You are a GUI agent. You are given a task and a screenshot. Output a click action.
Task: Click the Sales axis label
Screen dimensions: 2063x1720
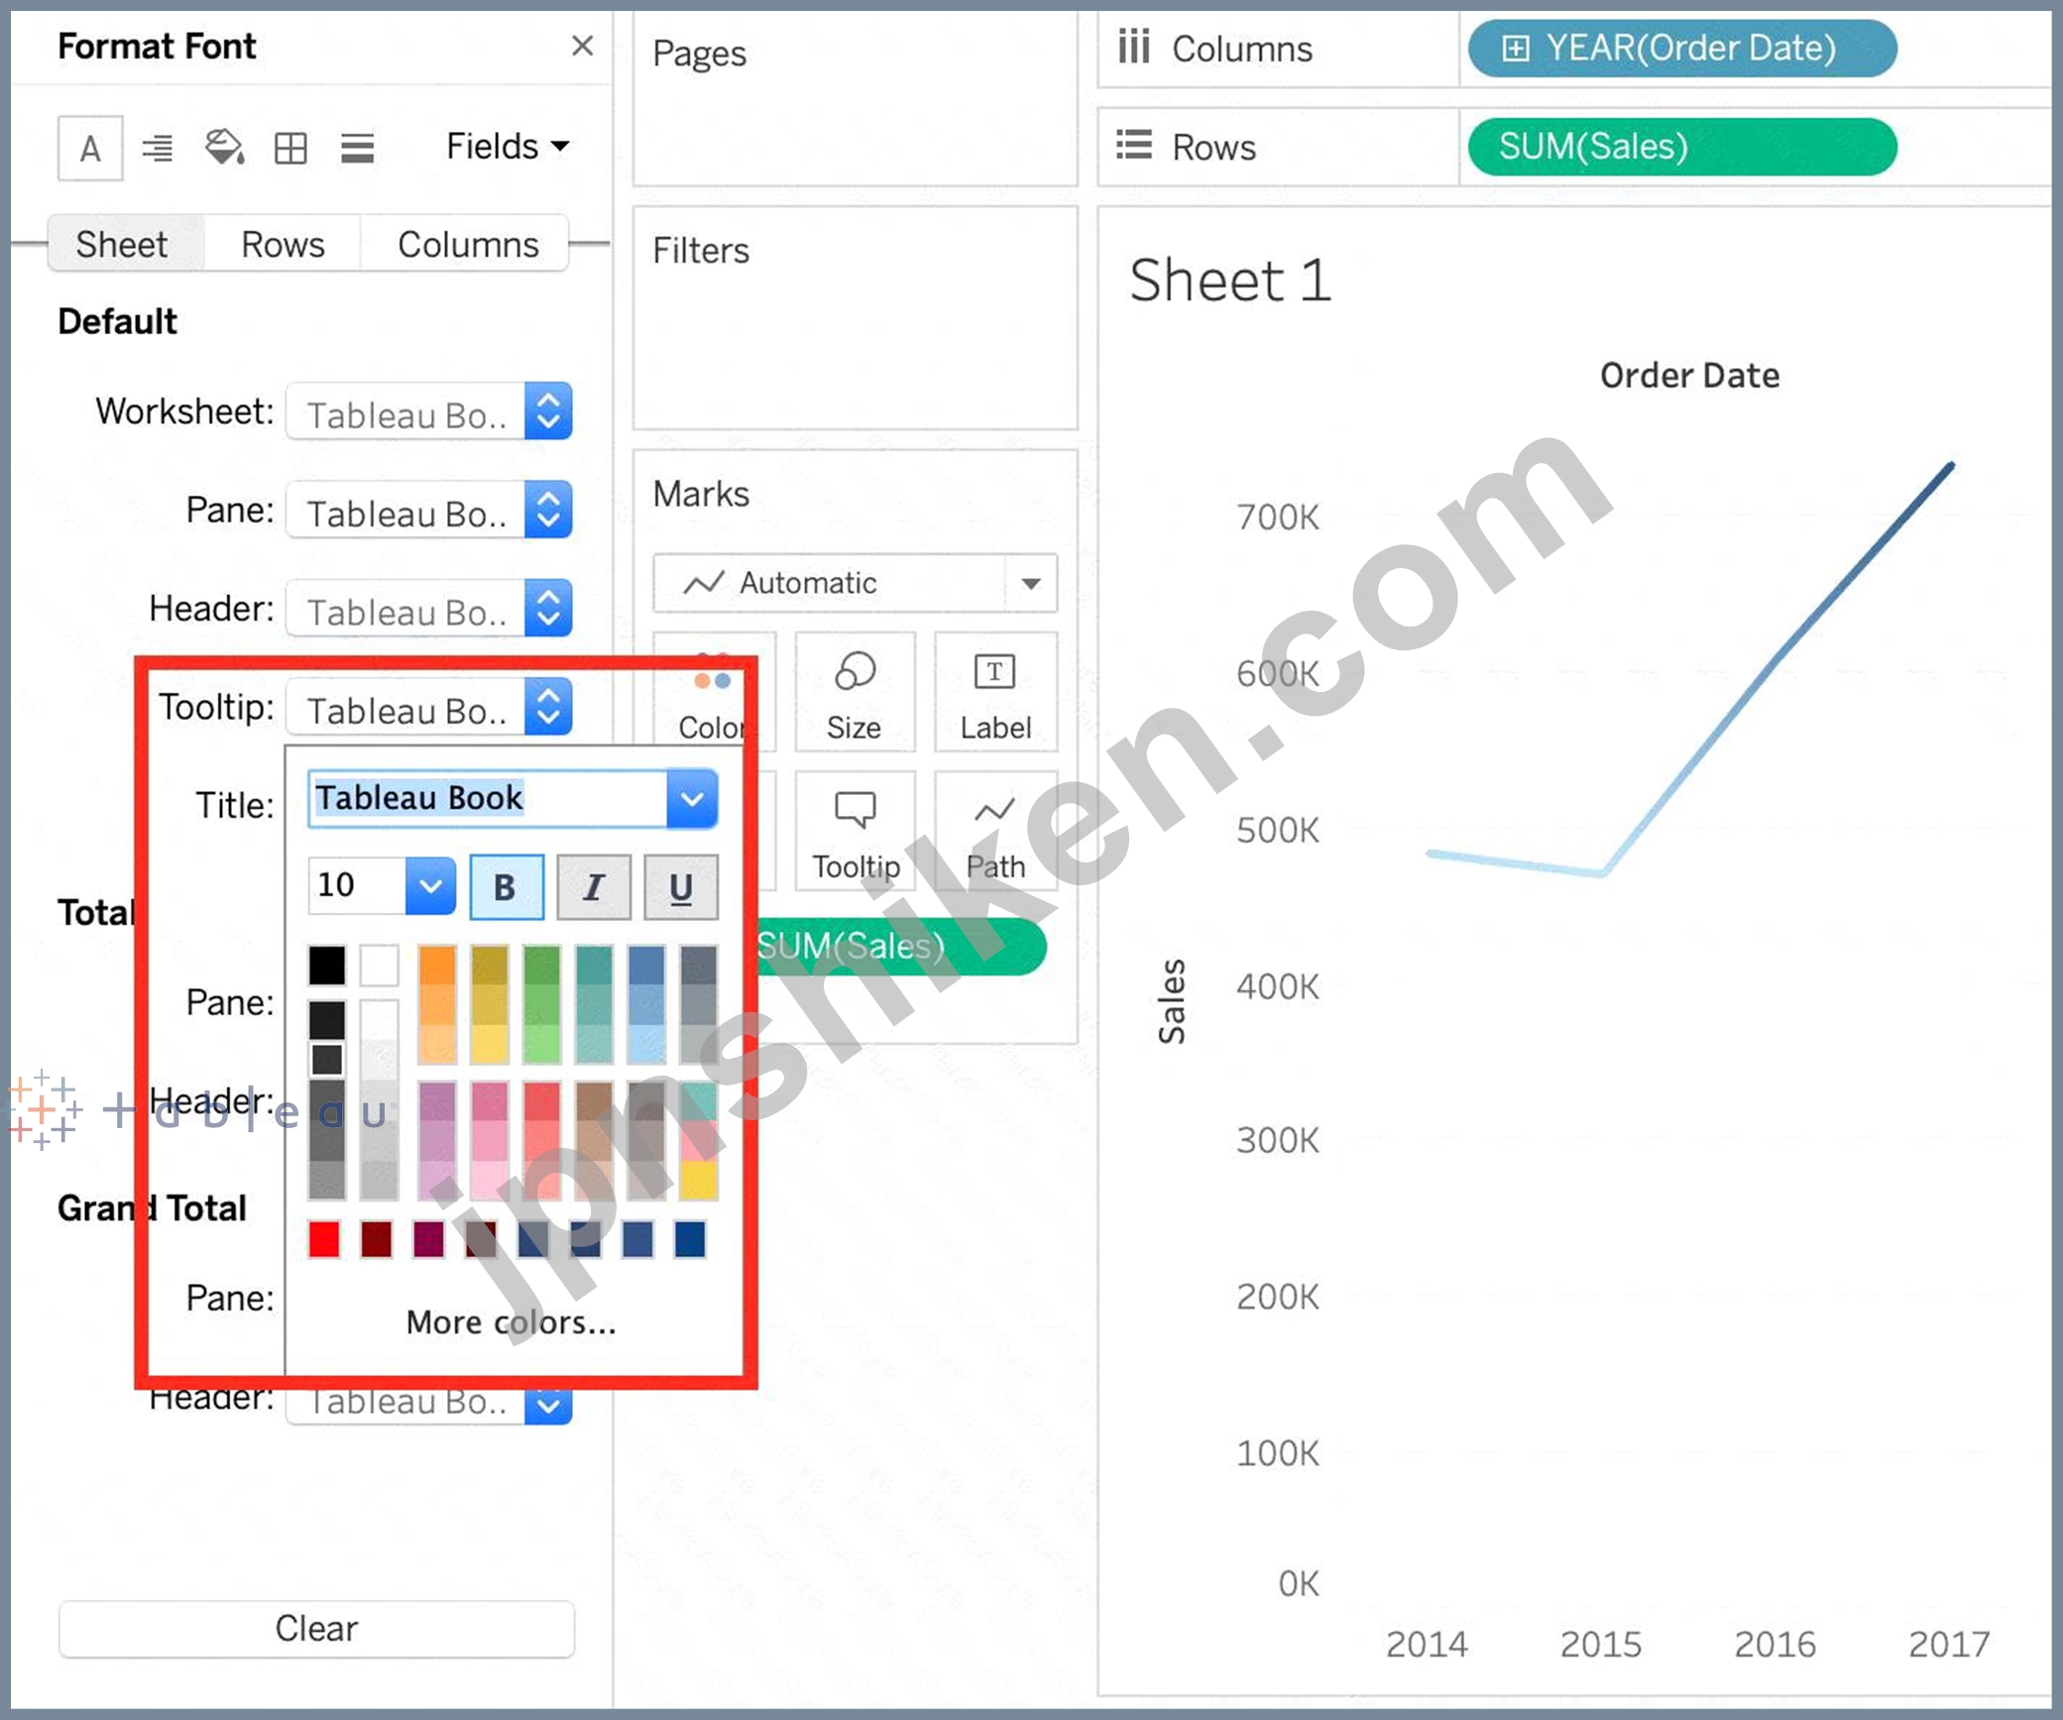click(1172, 1001)
